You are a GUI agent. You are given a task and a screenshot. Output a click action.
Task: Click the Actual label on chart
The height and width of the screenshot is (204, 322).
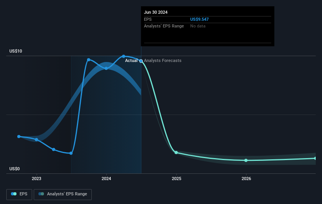pyautogui.click(x=131, y=60)
